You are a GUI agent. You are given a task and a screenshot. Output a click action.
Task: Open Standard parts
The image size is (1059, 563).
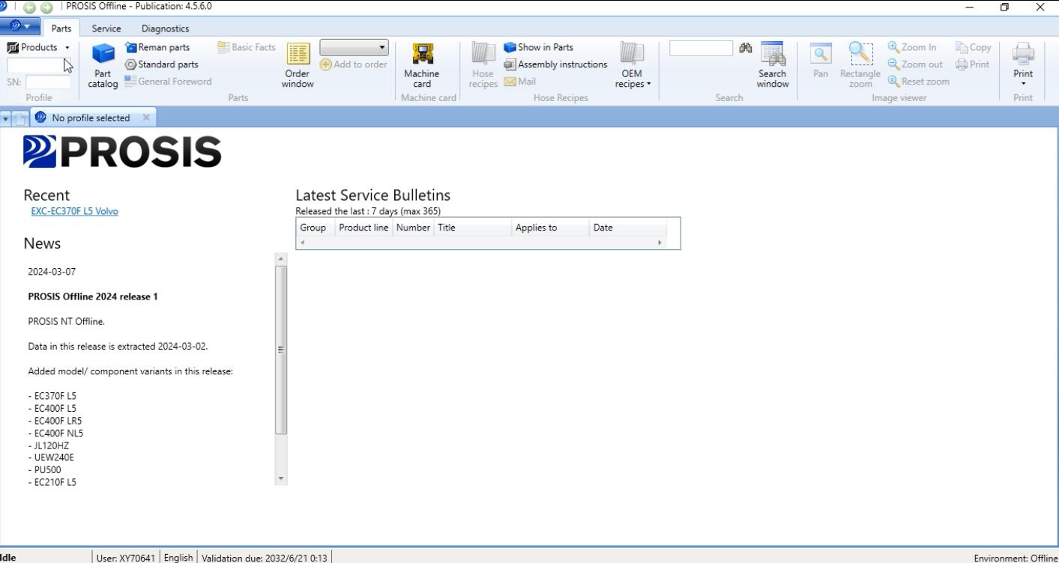tap(161, 64)
